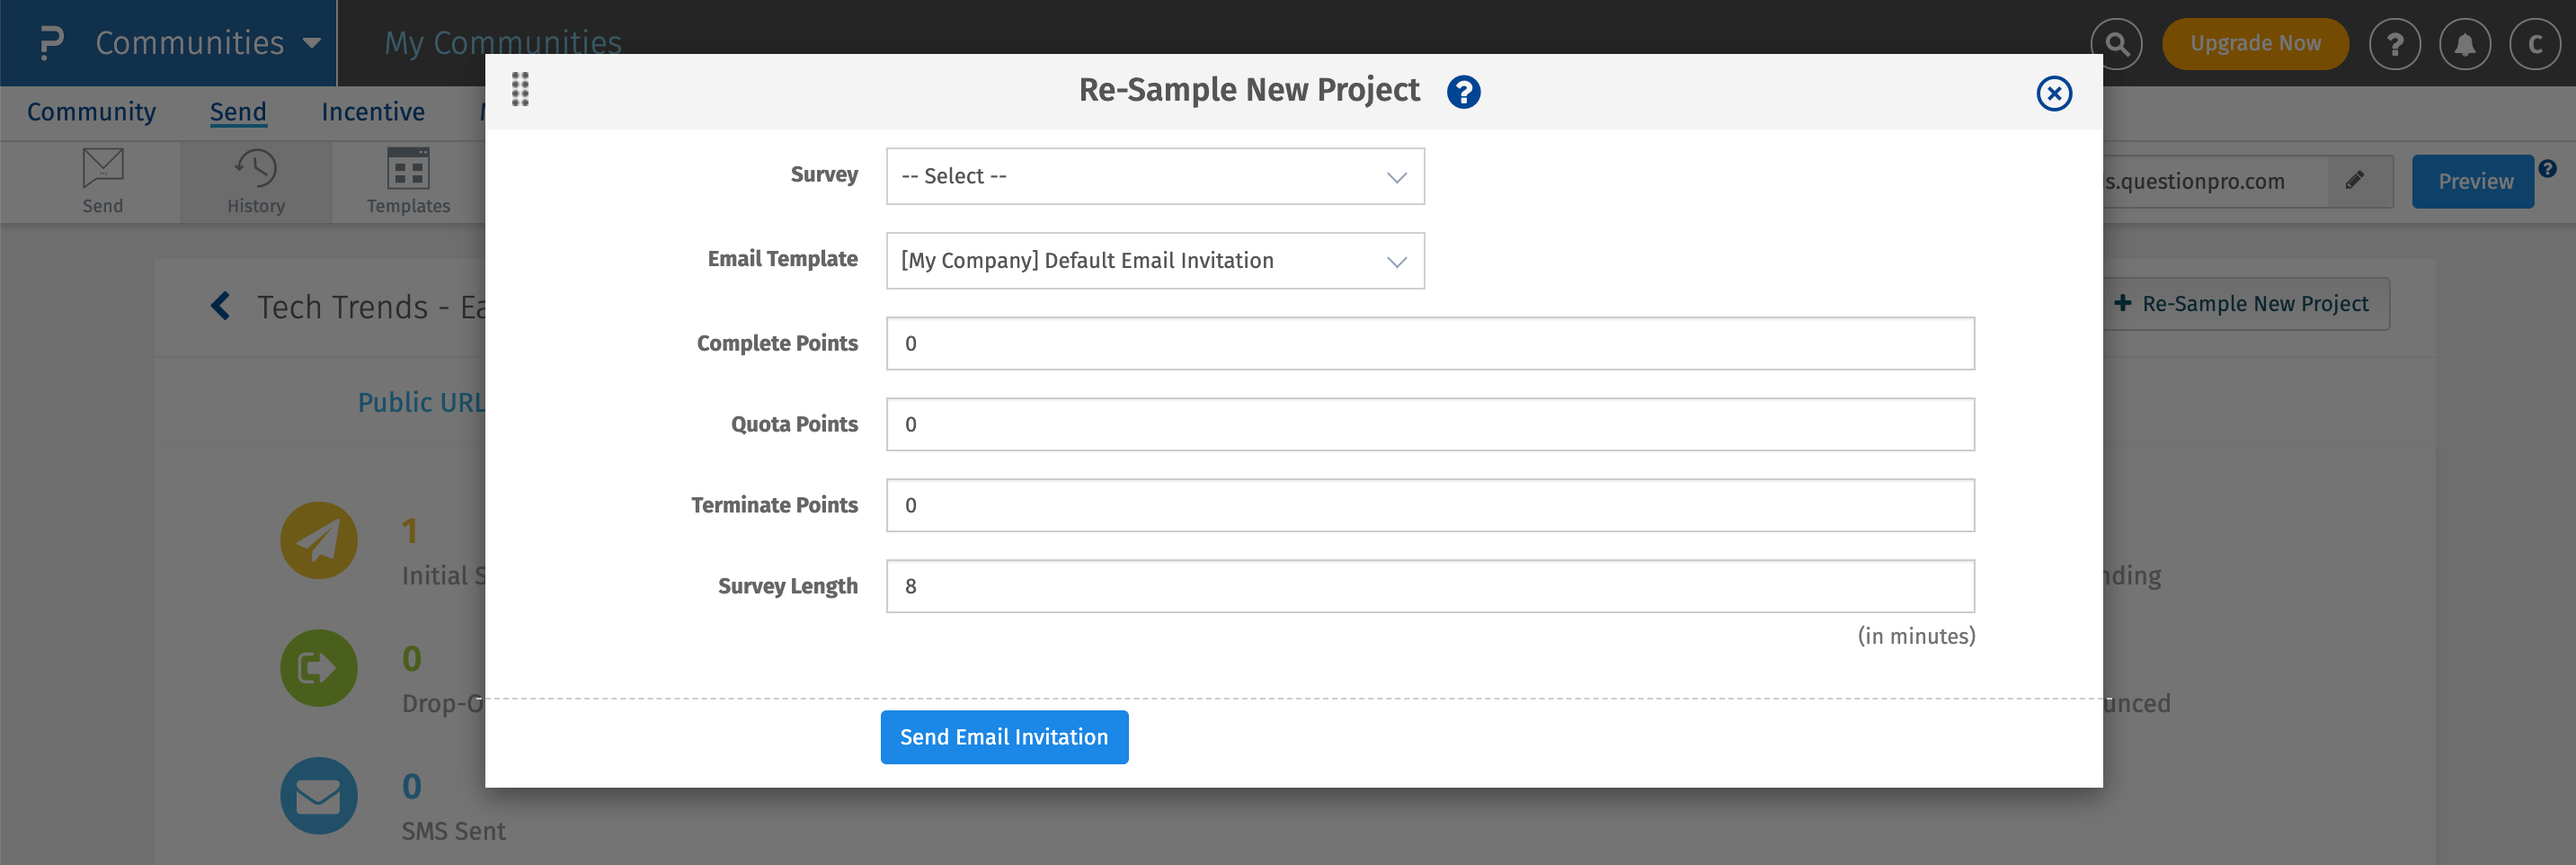Open the Survey selection dropdown
The image size is (2576, 865).
[x=1154, y=176]
